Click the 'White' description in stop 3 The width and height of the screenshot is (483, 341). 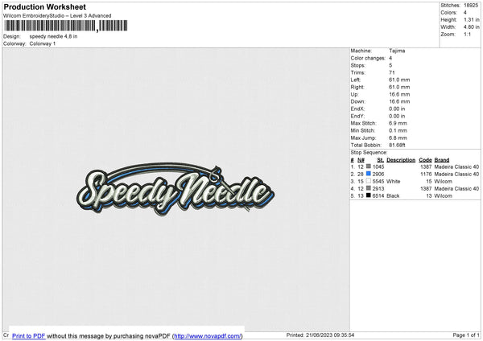394,181
